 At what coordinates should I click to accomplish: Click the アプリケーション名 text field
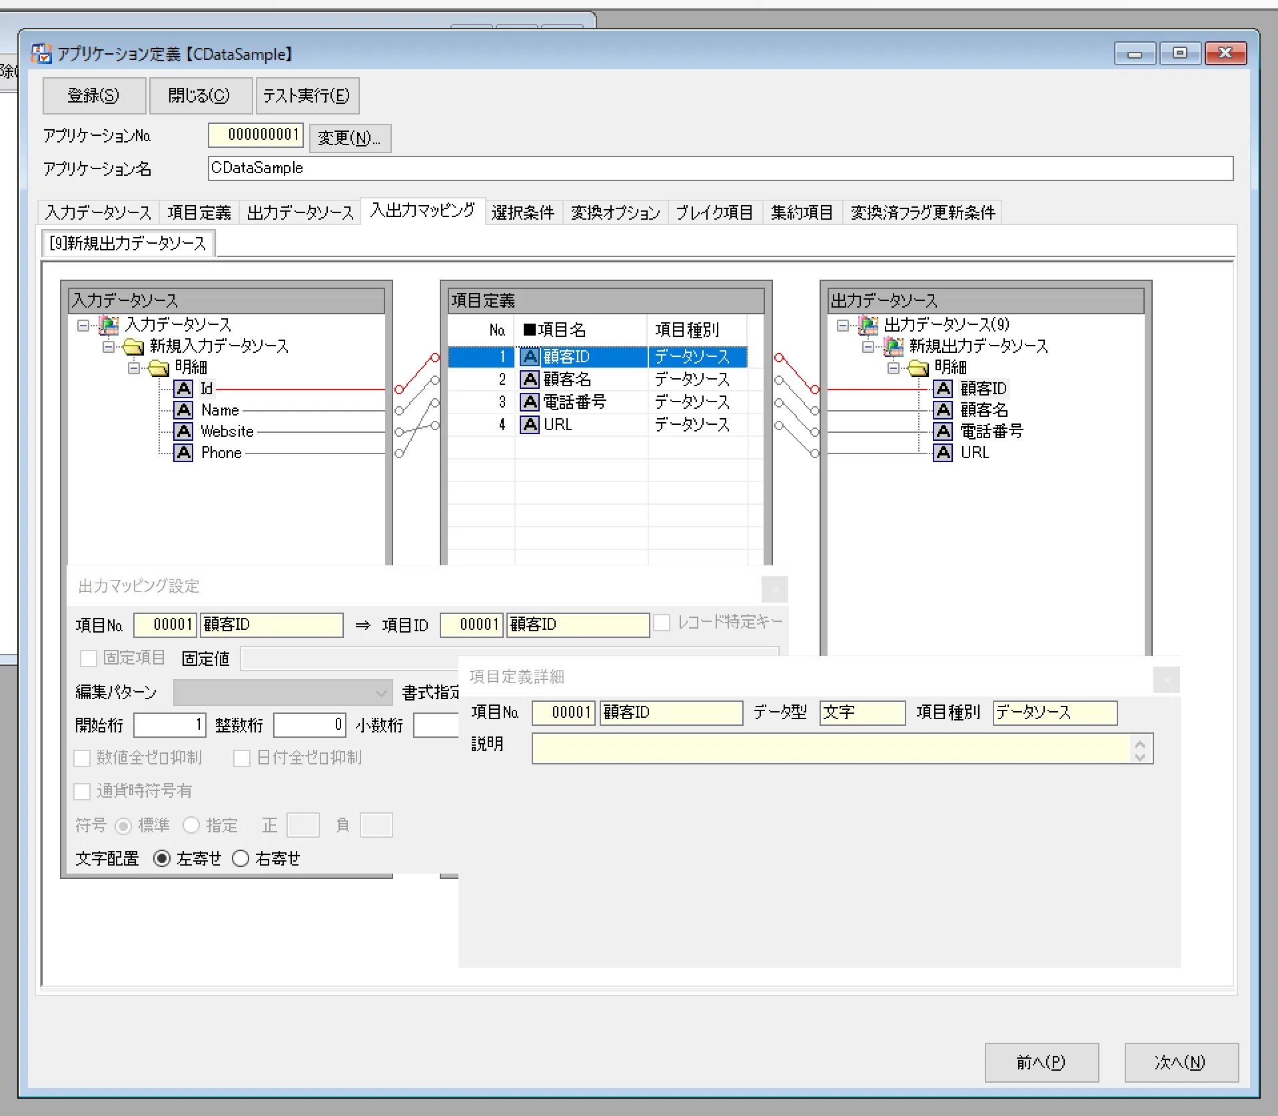pyautogui.click(x=720, y=168)
